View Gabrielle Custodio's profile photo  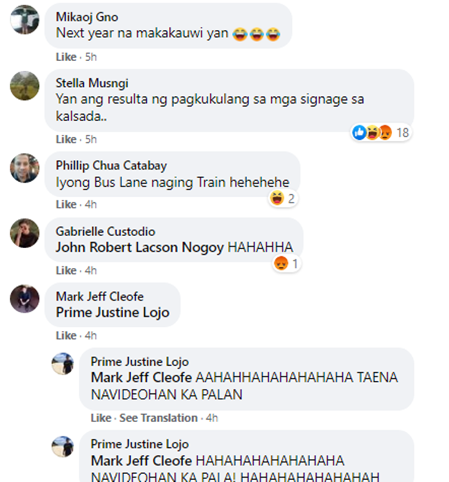pyautogui.click(x=25, y=233)
